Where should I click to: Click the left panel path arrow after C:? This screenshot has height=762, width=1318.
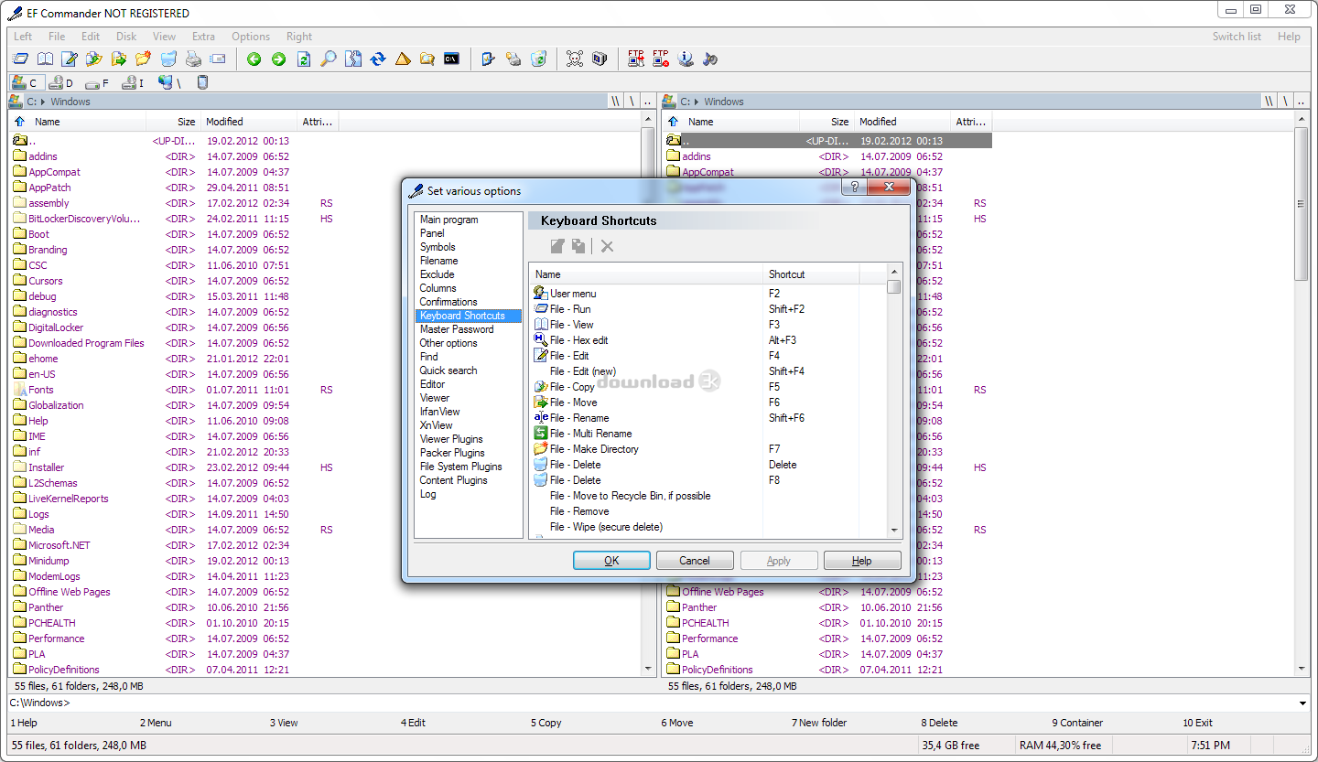coord(43,102)
